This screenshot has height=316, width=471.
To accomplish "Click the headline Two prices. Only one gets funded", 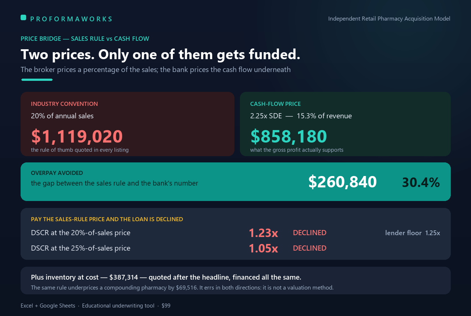I will pyautogui.click(x=160, y=54).
